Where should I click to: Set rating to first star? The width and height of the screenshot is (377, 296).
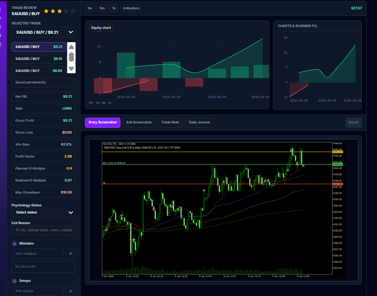point(46,11)
